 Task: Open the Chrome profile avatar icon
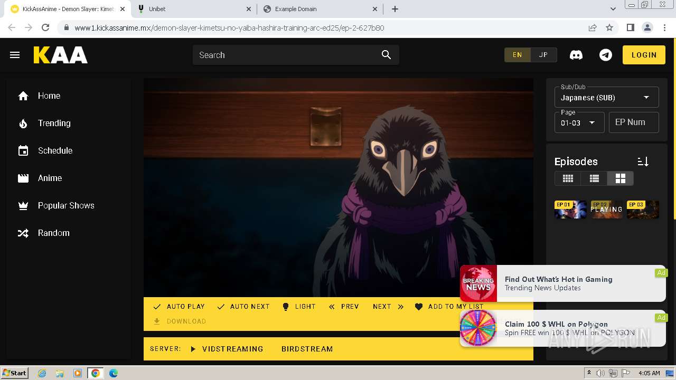tap(647, 27)
